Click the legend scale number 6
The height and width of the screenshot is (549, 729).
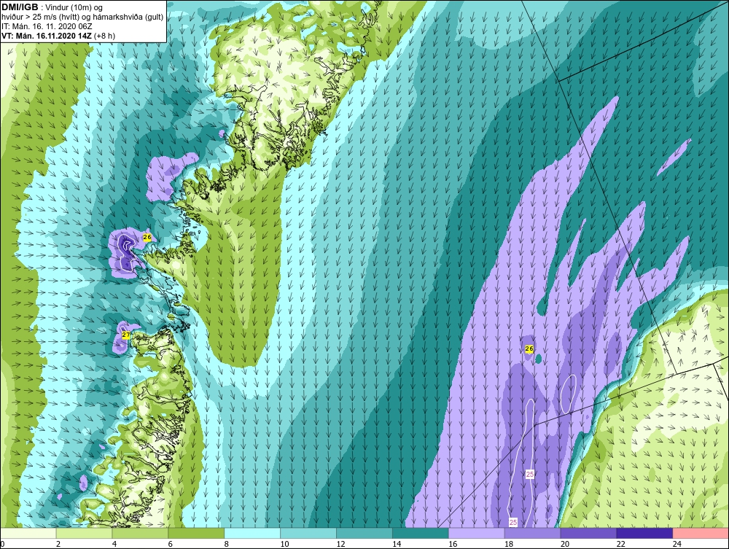pyautogui.click(x=170, y=544)
